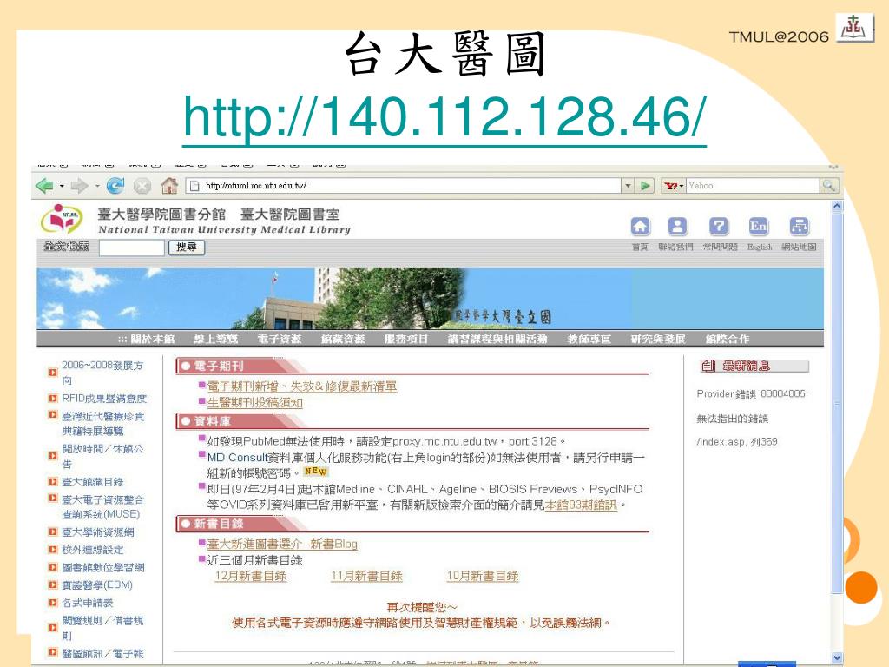Open the 關於本館 navigation menu
Viewport: 889px width, 667px height.
[x=153, y=340]
